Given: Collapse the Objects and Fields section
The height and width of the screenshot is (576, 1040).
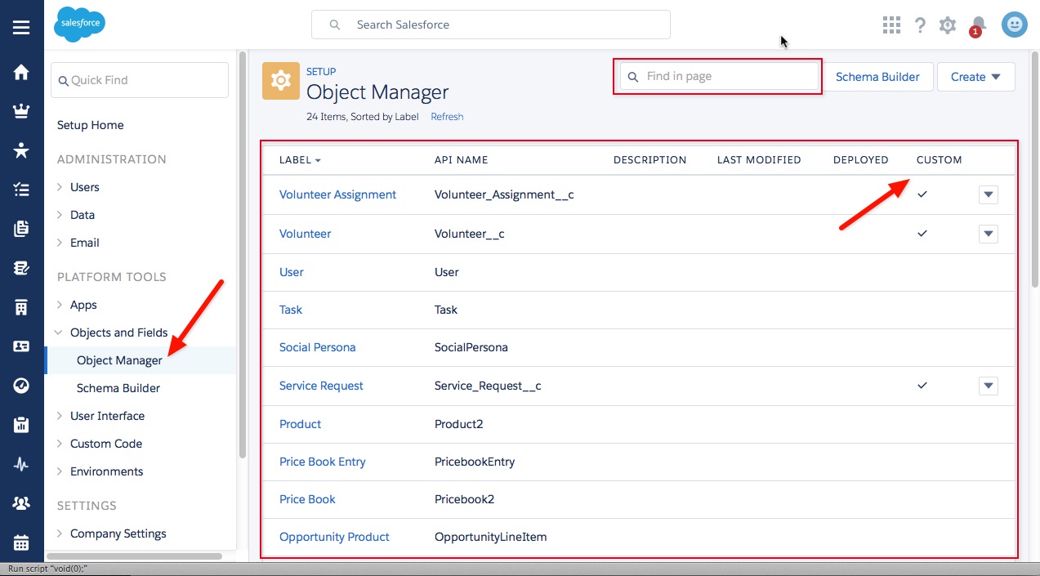Looking at the screenshot, I should 60,333.
